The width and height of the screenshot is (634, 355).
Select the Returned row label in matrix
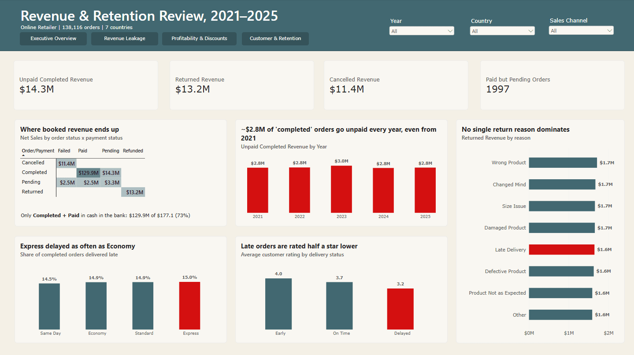pyautogui.click(x=33, y=192)
